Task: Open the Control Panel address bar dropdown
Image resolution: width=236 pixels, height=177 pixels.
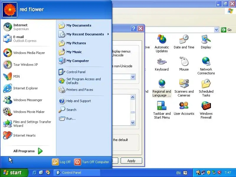Action: point(216,30)
